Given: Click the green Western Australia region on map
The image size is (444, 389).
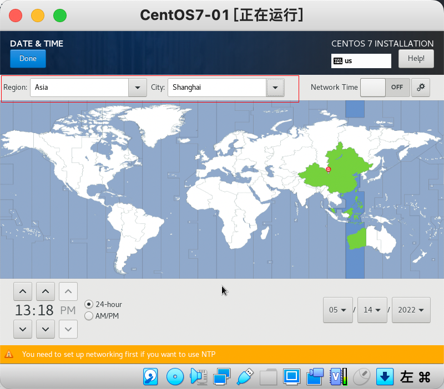Looking at the screenshot, I should click(357, 239).
